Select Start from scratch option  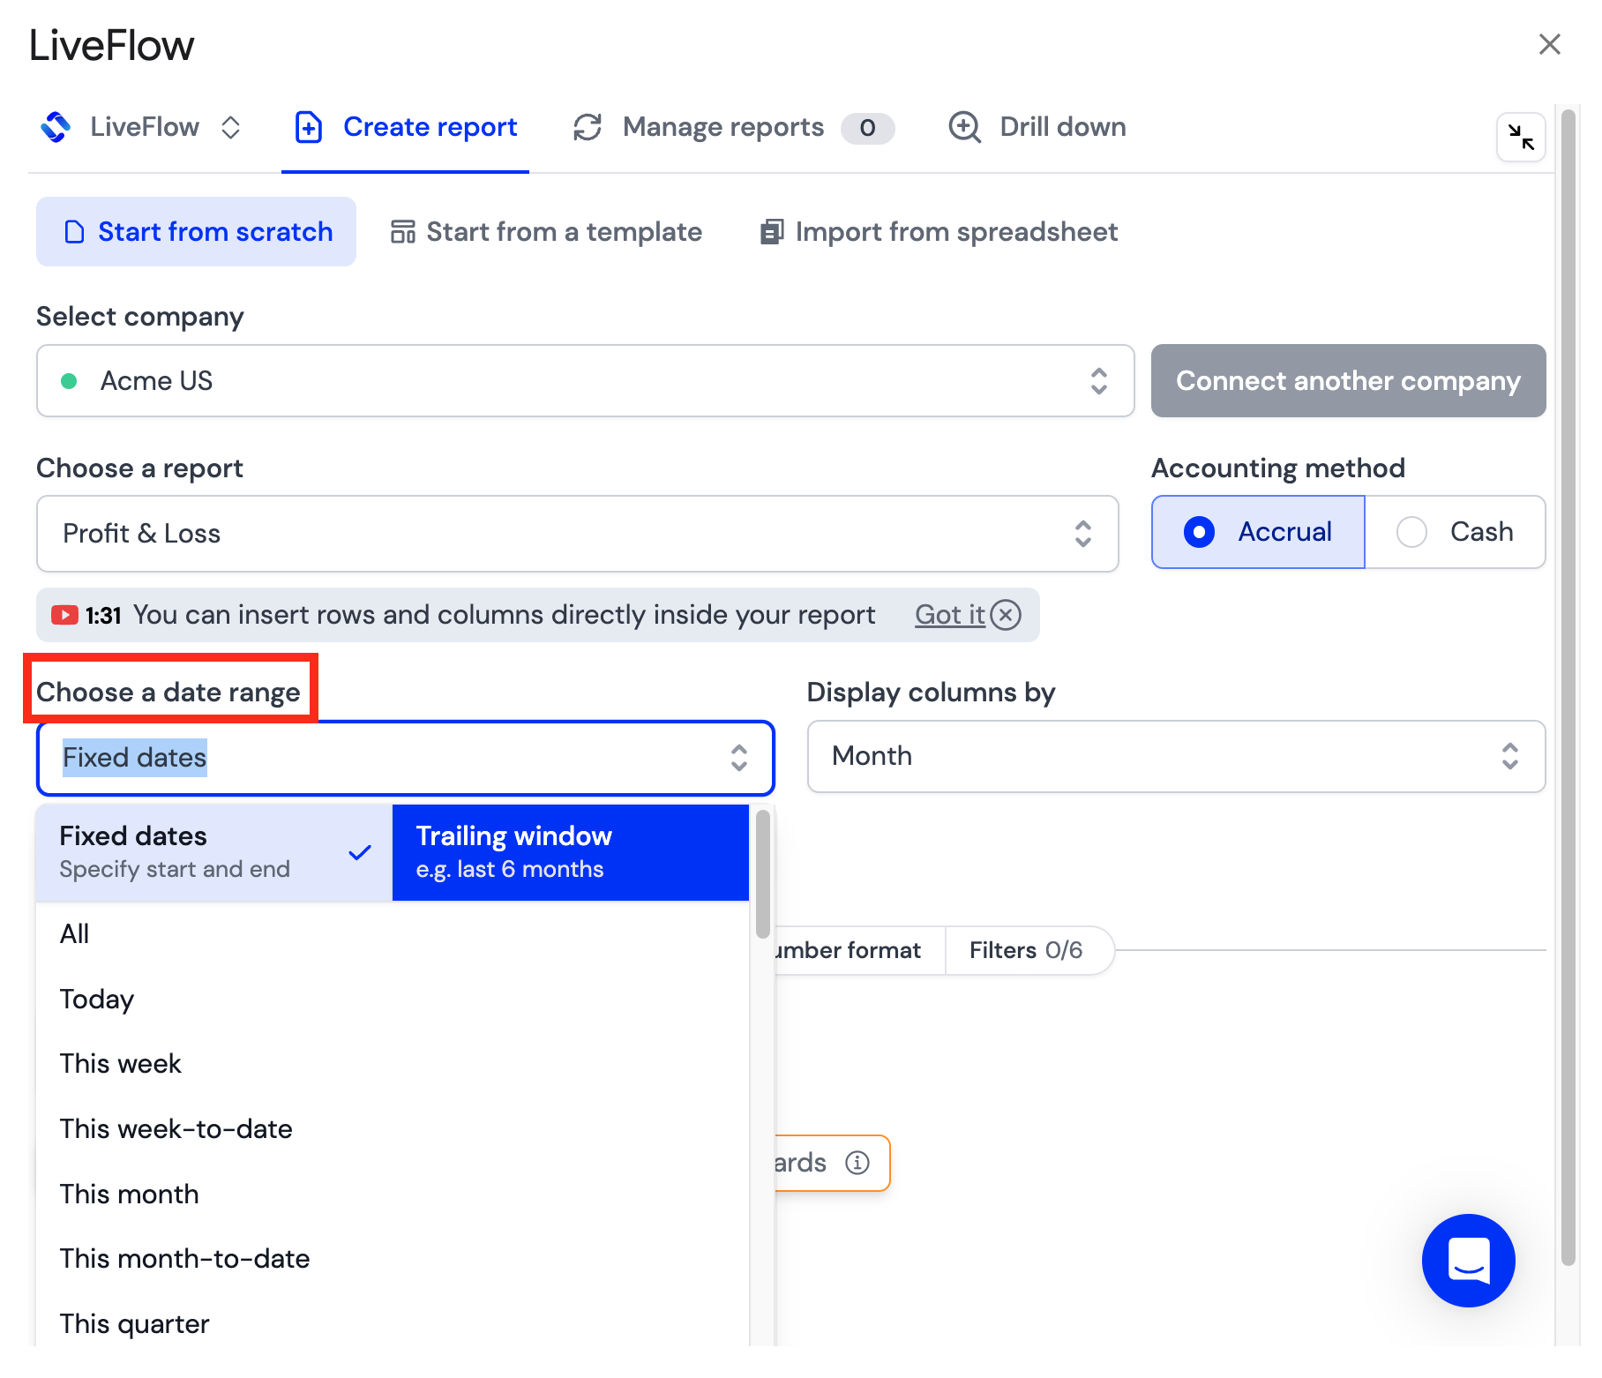(196, 231)
